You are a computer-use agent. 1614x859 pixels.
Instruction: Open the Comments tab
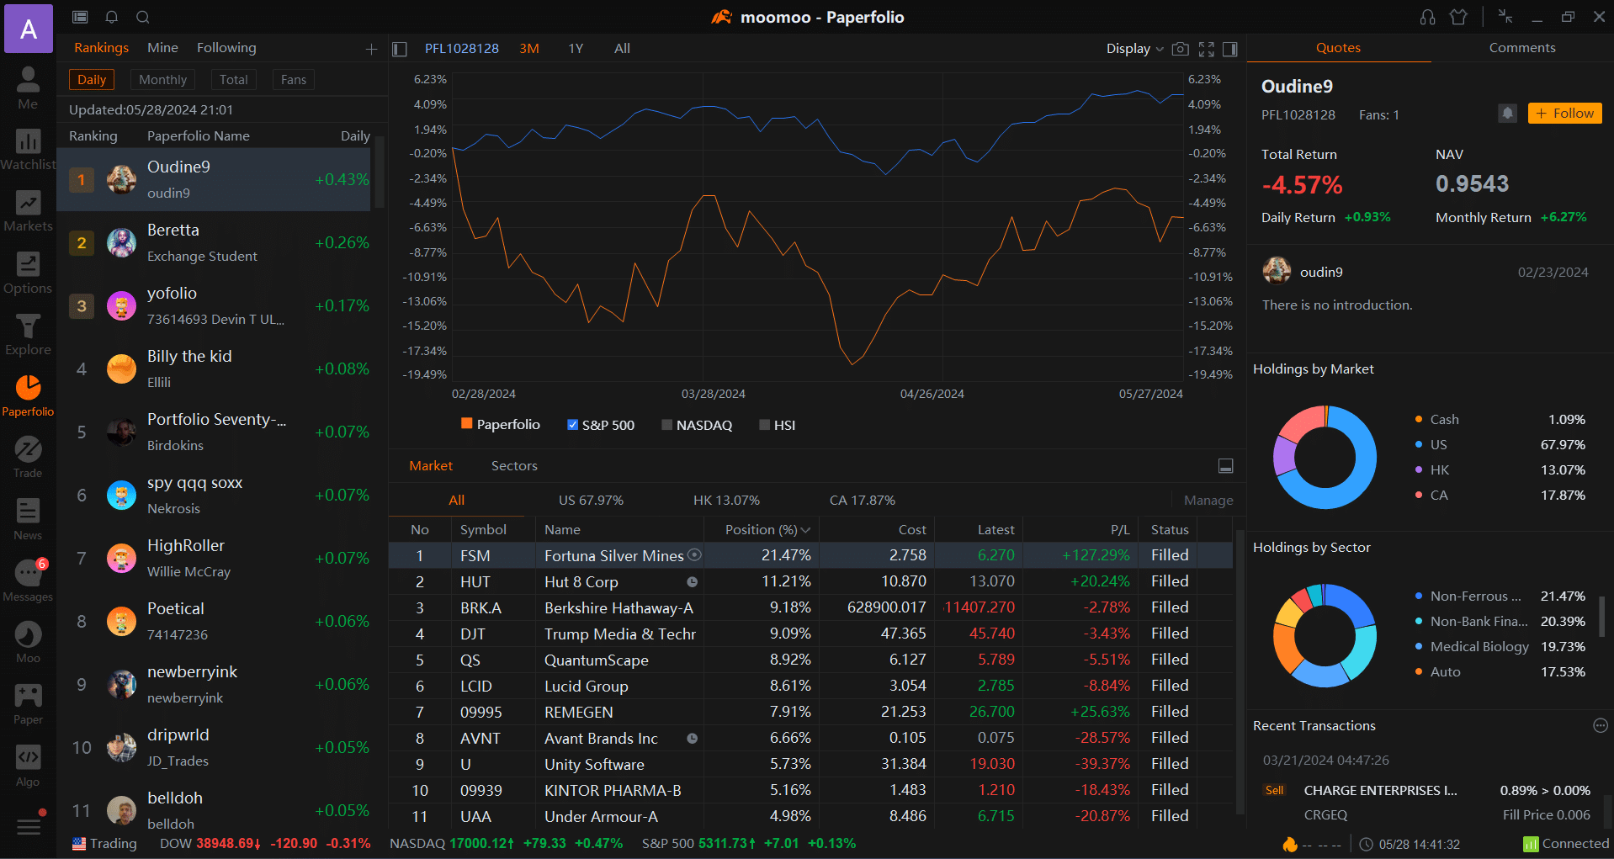coord(1521,48)
